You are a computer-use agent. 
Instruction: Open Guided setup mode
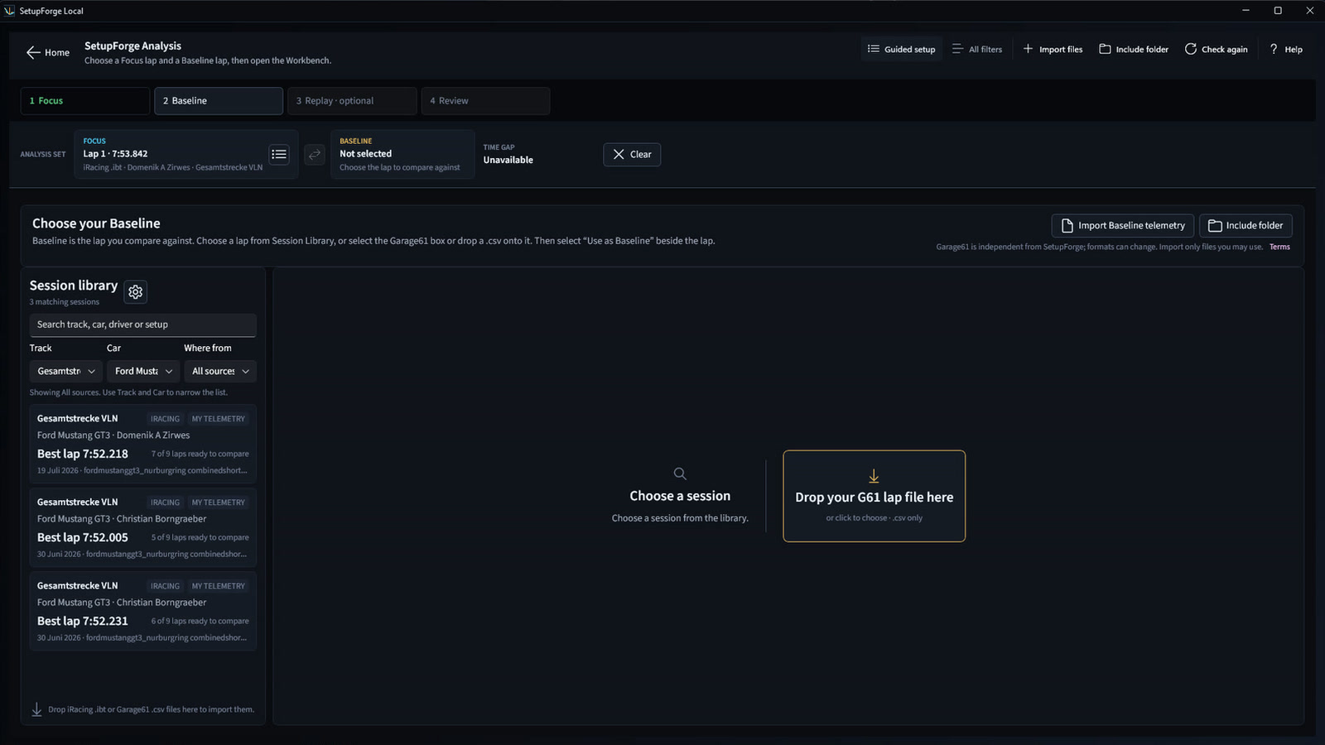901,49
